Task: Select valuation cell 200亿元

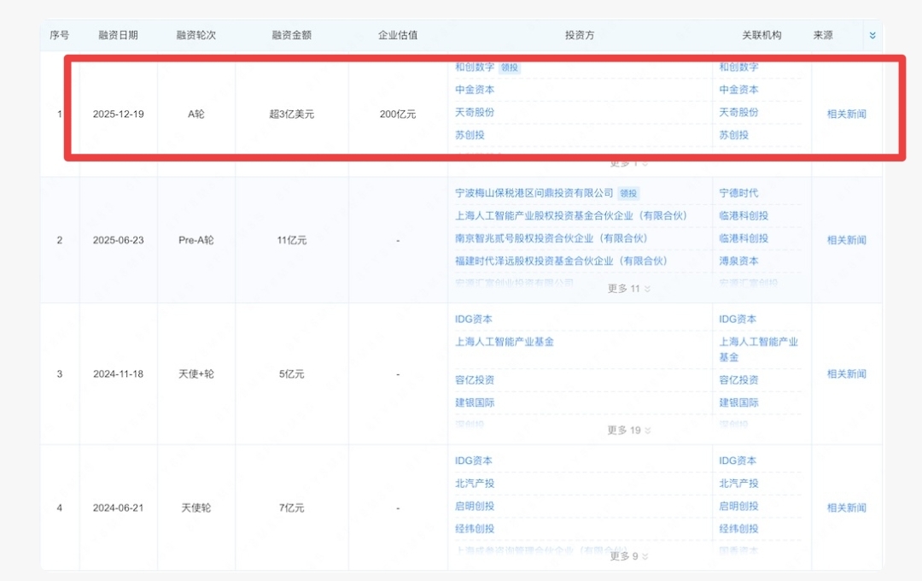Action: (x=398, y=114)
